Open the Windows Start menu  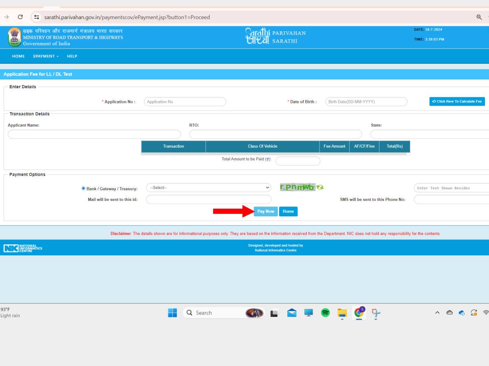click(172, 313)
